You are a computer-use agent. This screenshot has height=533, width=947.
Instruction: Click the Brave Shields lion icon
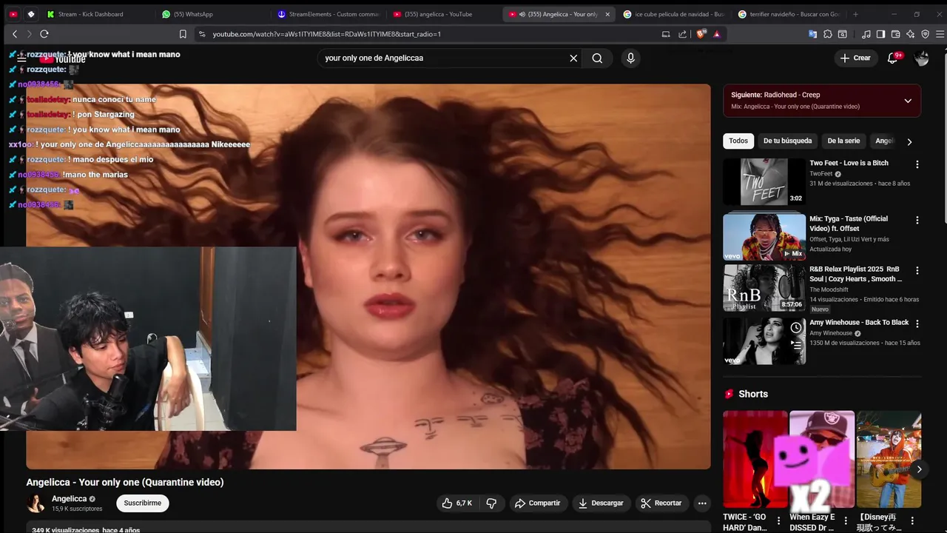coord(701,34)
